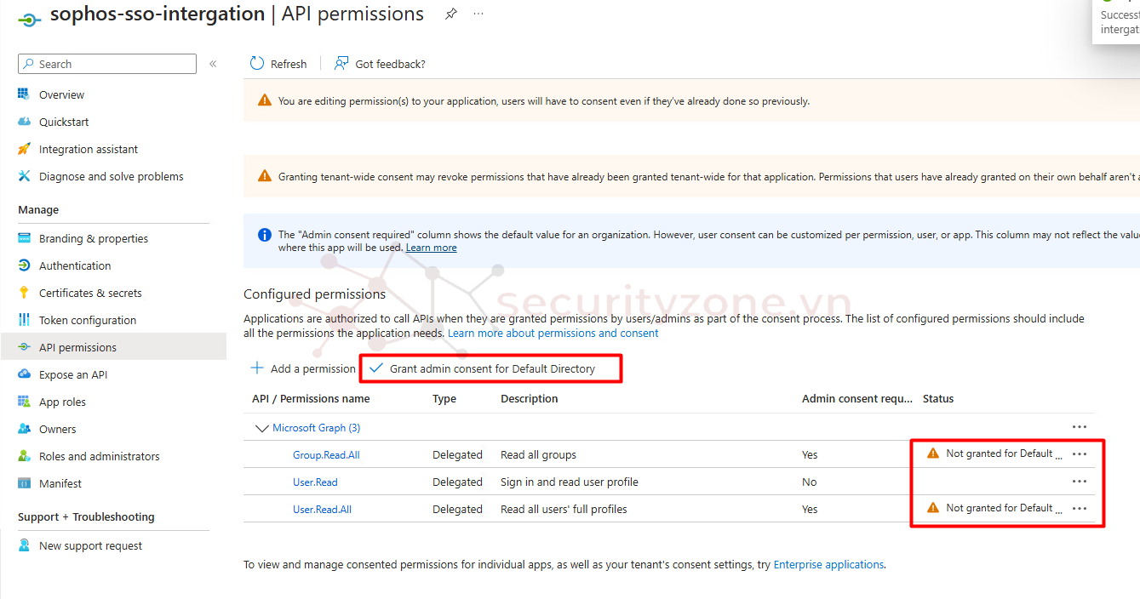Collapse the Microsoft Graph permissions group chevron
1140x599 pixels.
[261, 428]
